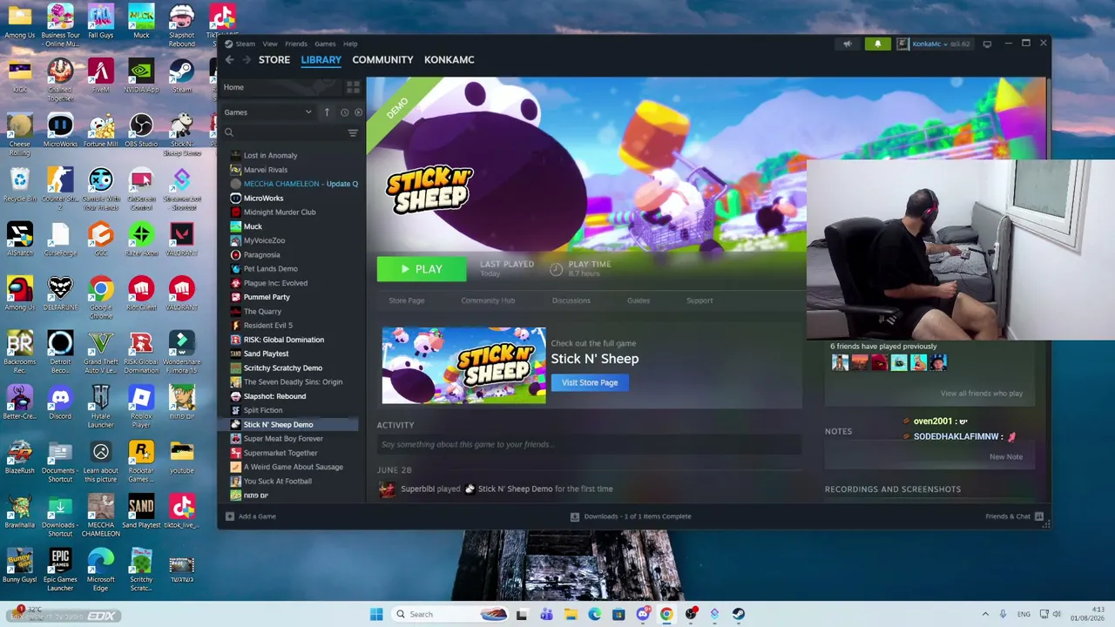Select MicroWorks in games list
This screenshot has height=627, width=1115.
263,198
